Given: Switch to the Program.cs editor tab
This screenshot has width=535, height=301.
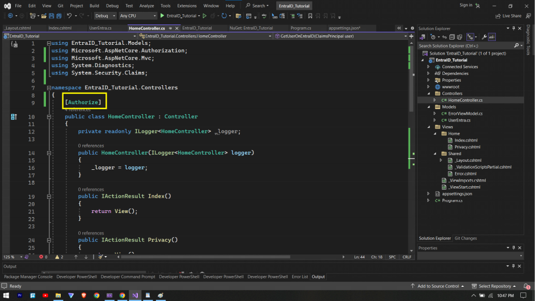Looking at the screenshot, I should 300,28.
